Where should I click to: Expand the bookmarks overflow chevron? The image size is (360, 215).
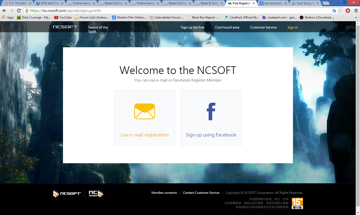(x=356, y=17)
